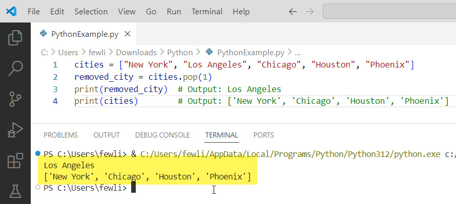Go back with the left arrow

[x=293, y=12]
